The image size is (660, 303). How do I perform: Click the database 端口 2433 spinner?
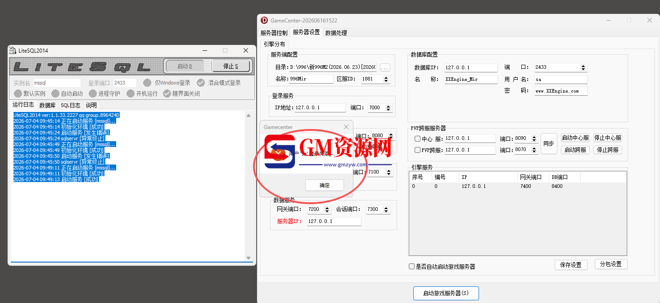(583, 67)
